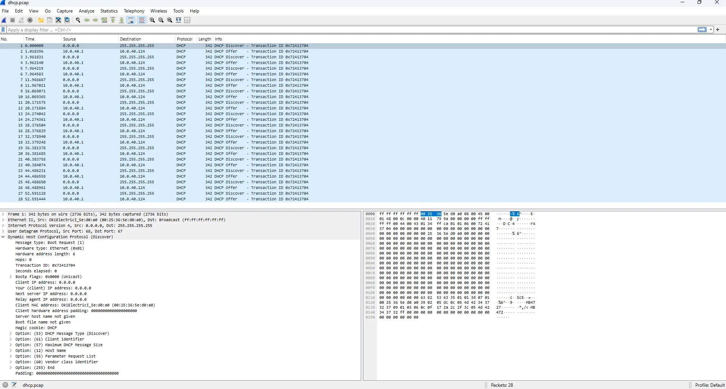Collapse Dynamic Host Configuration Protocol section
Viewport: 726px width, 389px height.
3,237
